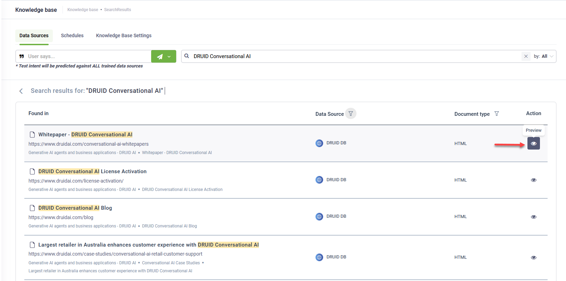Click 'HTML' in the License Activation row
This screenshot has width=566, height=281.
460,180
